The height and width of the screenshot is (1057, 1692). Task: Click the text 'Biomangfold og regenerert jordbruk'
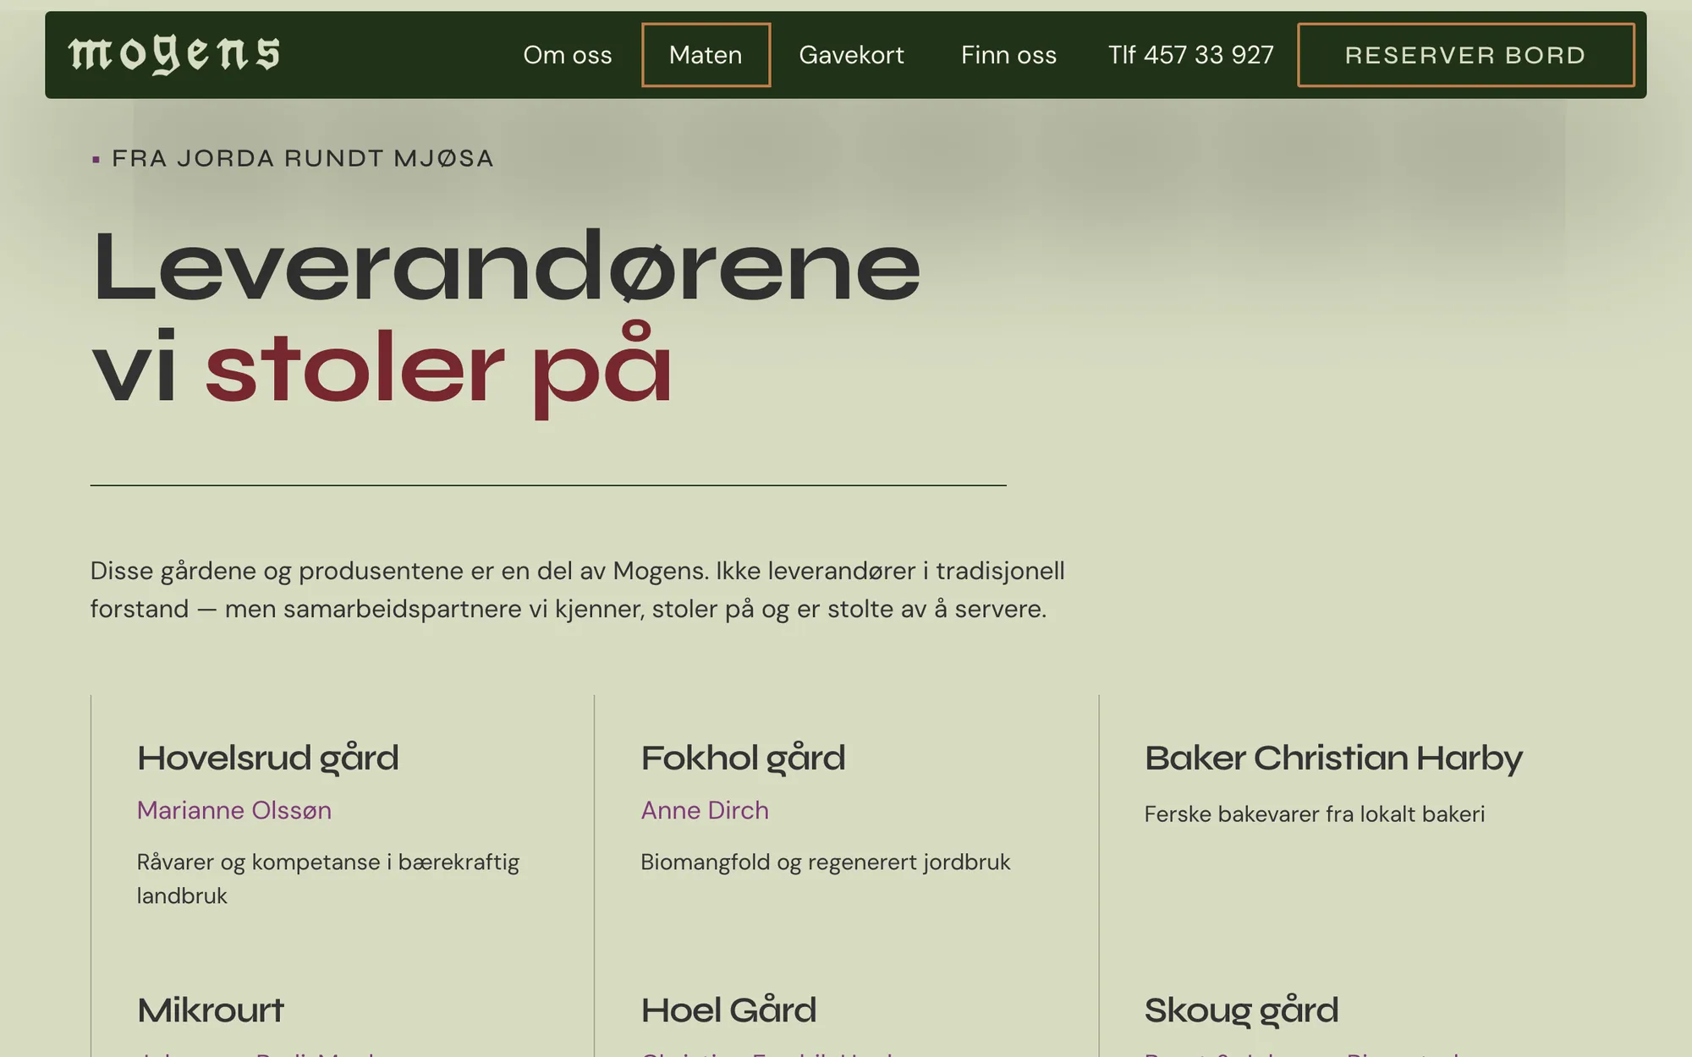tap(826, 863)
